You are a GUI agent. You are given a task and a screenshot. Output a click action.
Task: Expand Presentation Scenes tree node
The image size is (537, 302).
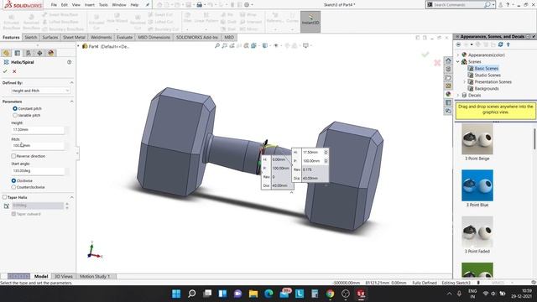(x=465, y=82)
